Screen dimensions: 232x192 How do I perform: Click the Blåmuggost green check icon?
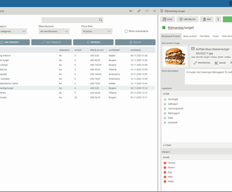pyautogui.click(x=165, y=114)
